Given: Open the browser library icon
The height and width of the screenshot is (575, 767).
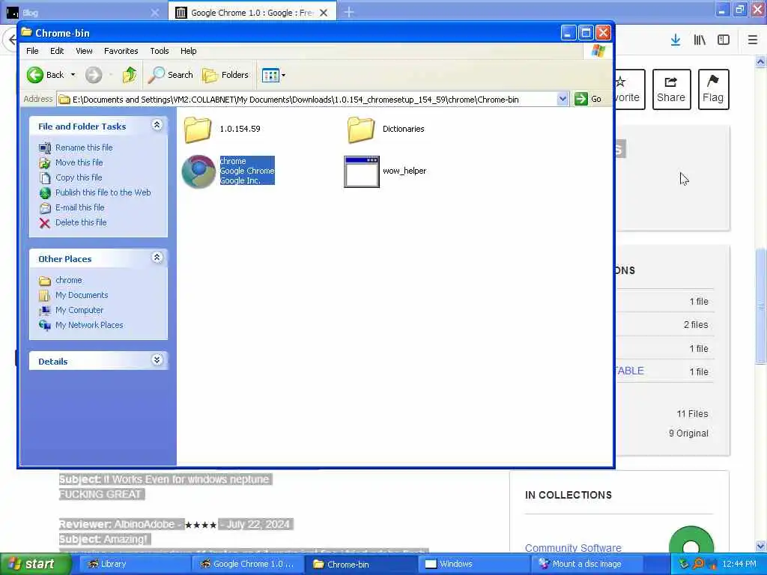Looking at the screenshot, I should (700, 40).
